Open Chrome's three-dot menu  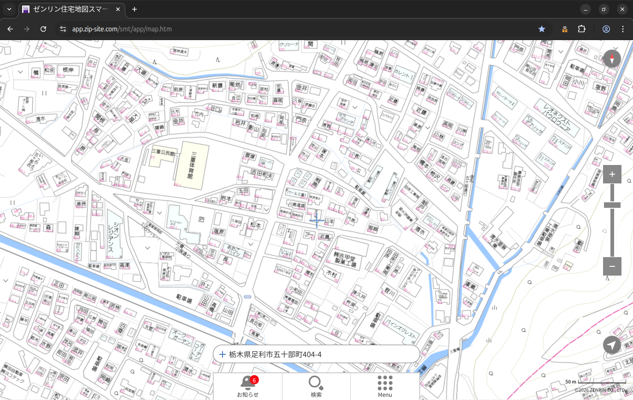tap(623, 29)
